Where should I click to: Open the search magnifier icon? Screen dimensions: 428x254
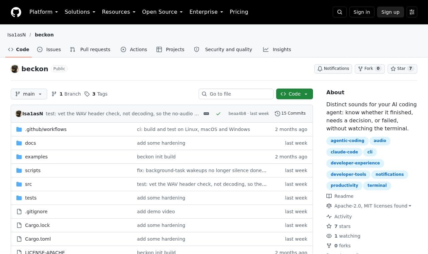tap(340, 12)
